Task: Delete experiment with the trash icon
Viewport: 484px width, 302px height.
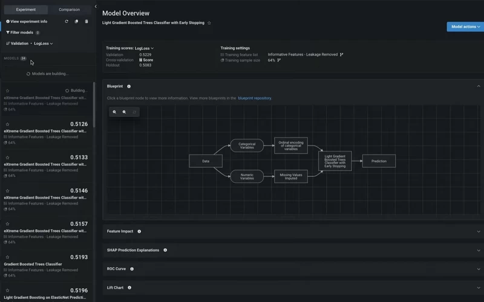Action: tap(87, 22)
